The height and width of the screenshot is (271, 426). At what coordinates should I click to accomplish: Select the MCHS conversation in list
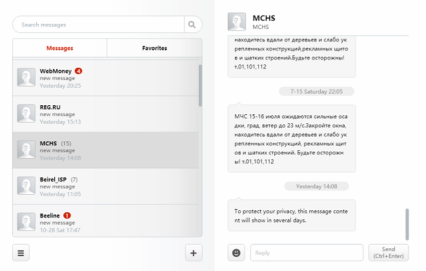(106, 150)
